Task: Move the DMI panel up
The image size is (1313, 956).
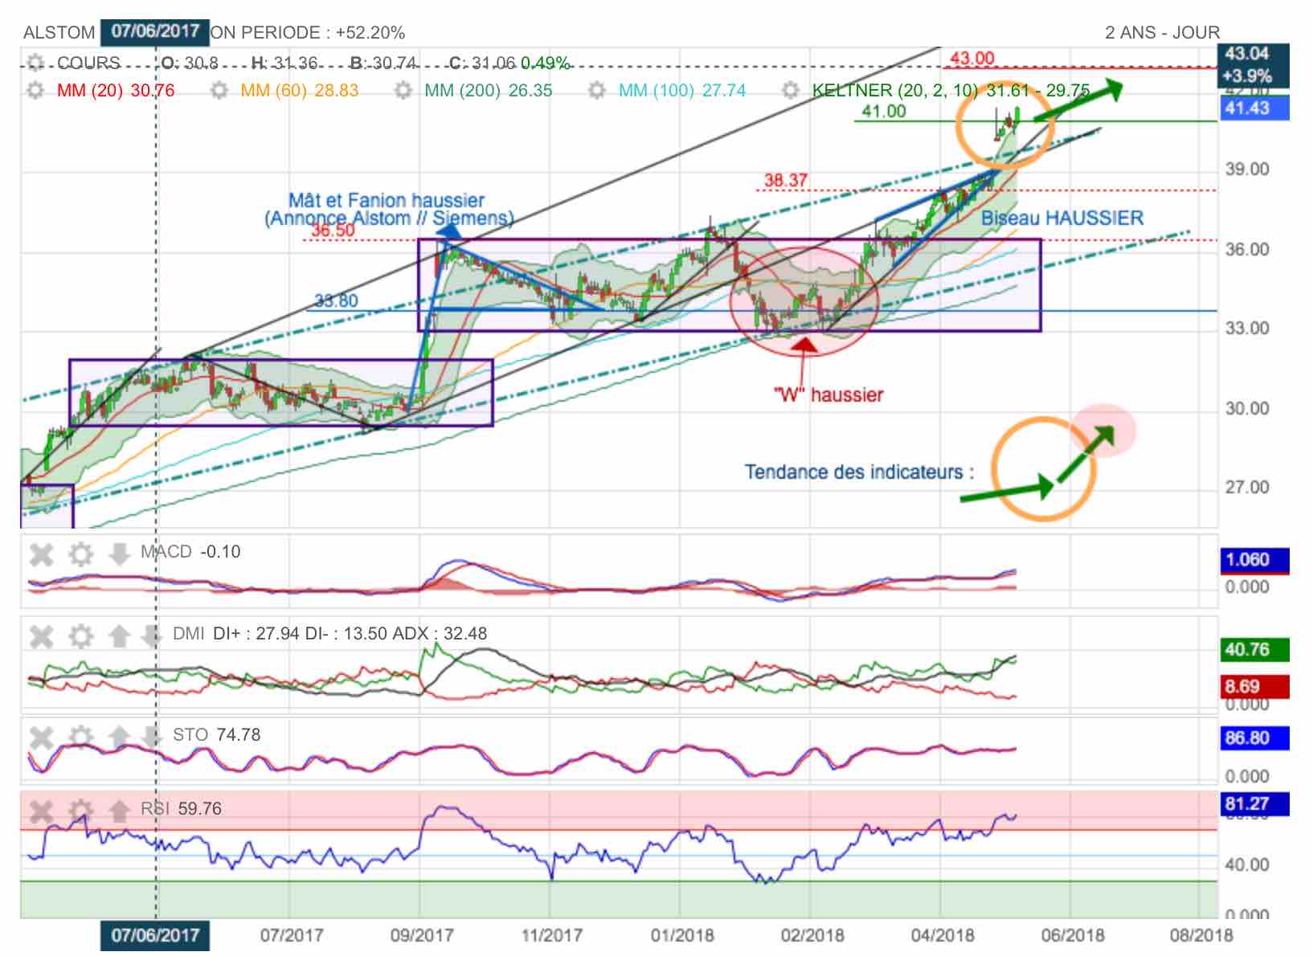Action: click(119, 636)
